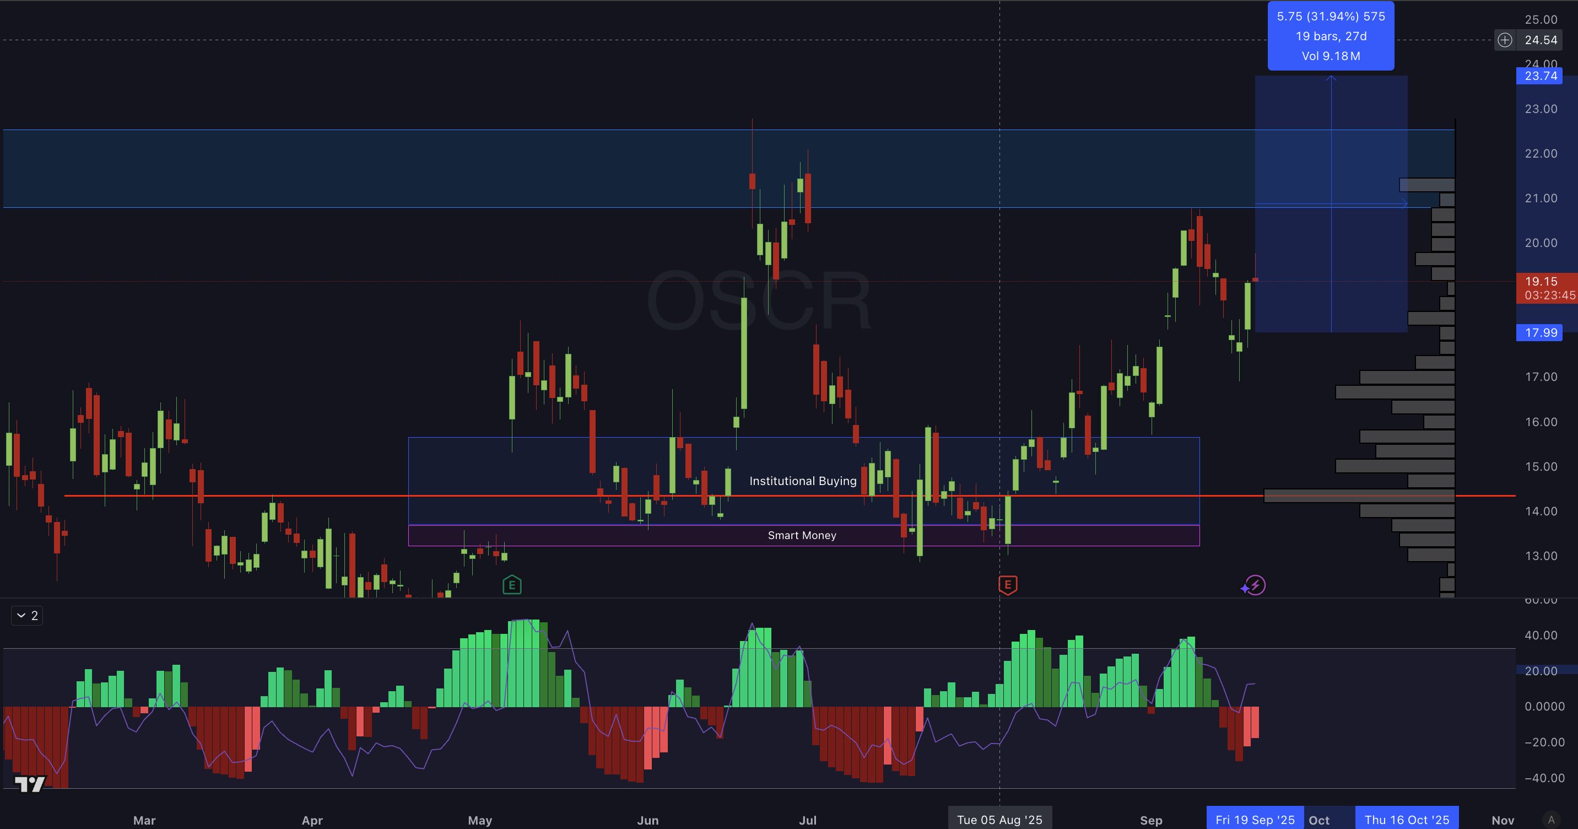Open the red earnings E marker
Screen dimensions: 1578x829
pos(1008,585)
